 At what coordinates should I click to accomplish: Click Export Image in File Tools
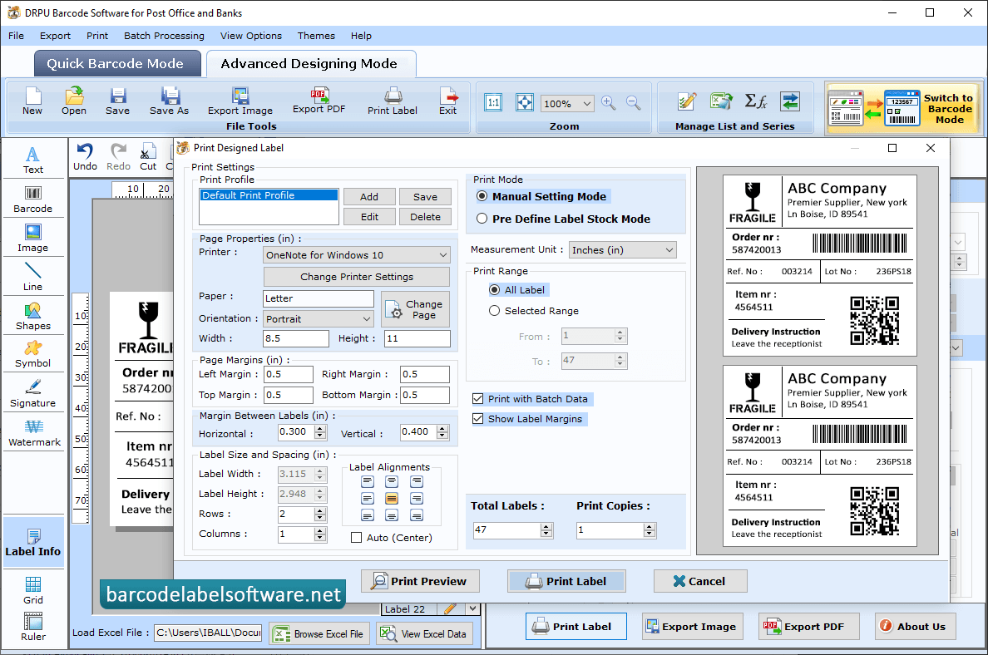240,101
